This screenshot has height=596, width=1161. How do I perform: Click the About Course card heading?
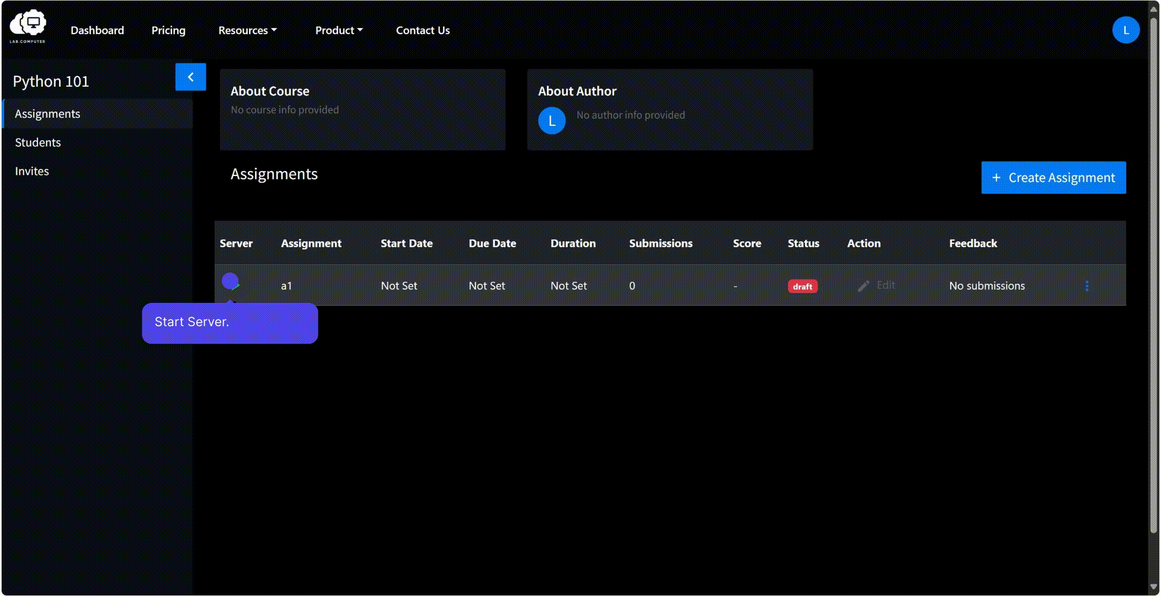[x=270, y=91]
